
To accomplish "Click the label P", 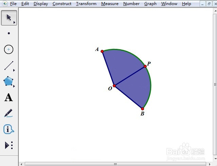I will click(x=149, y=63).
